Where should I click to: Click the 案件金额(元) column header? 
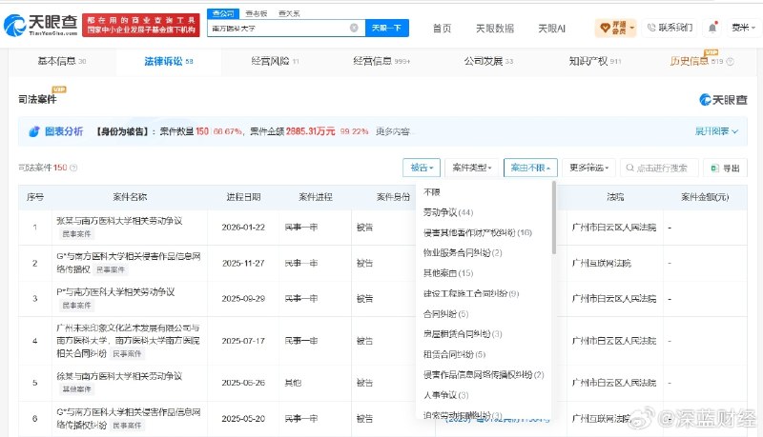705,197
